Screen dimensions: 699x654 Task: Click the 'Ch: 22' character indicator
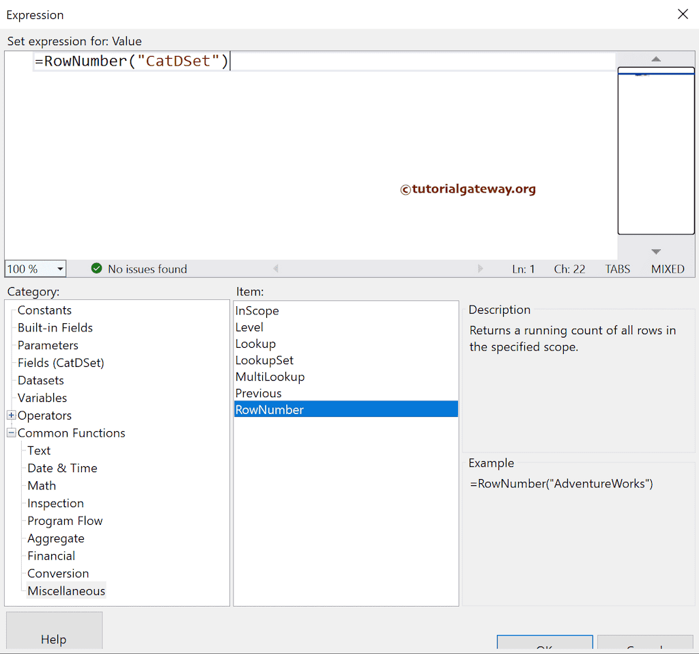[569, 269]
